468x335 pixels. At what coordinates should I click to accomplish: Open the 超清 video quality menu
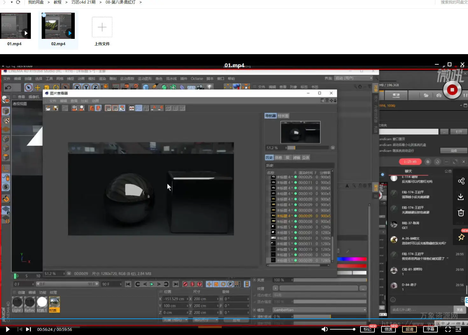tap(409, 329)
